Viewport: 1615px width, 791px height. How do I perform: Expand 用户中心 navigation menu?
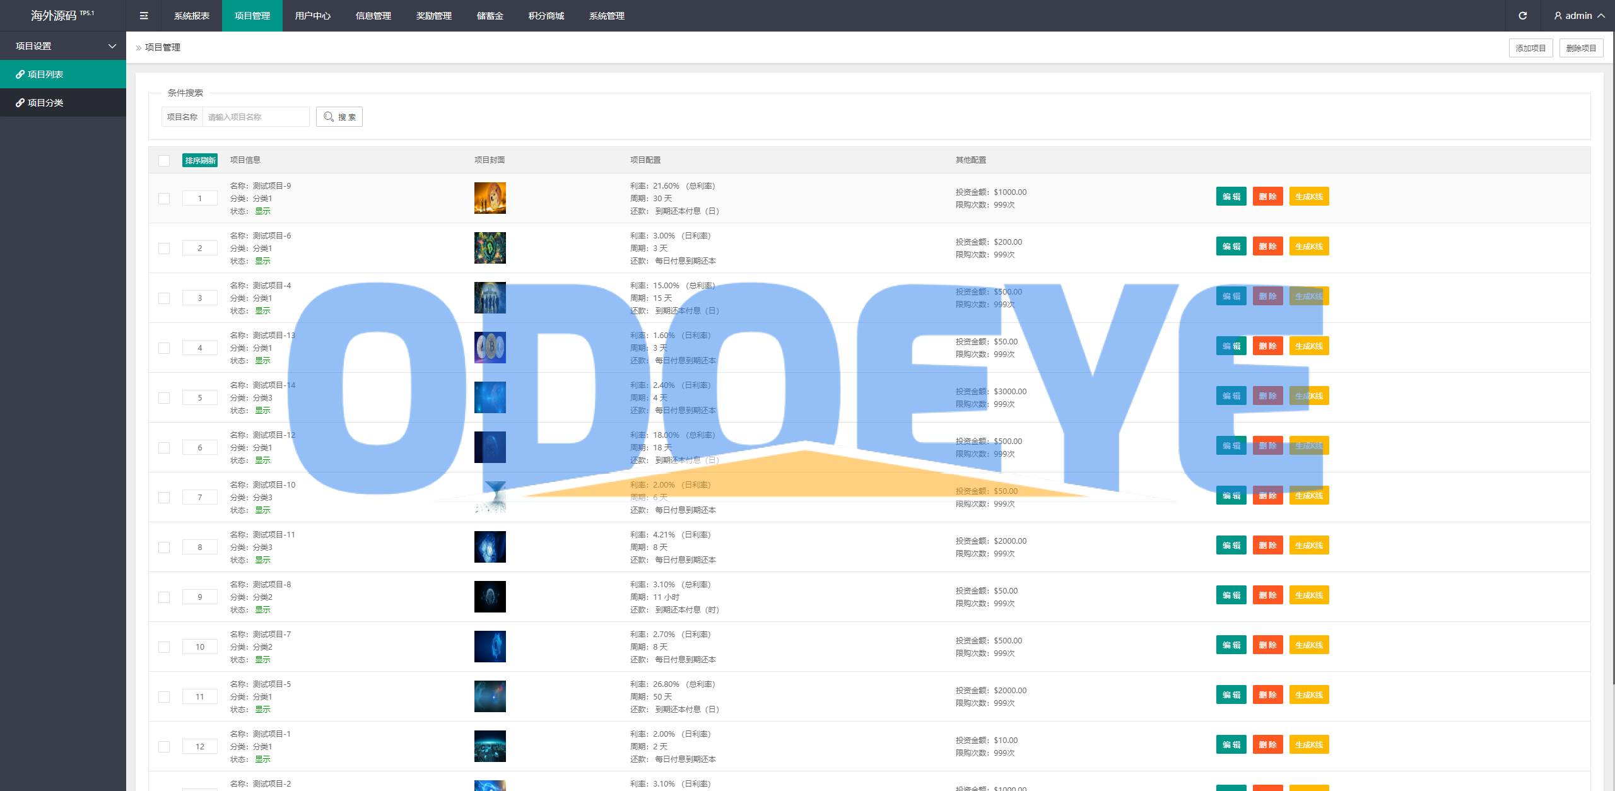tap(313, 15)
